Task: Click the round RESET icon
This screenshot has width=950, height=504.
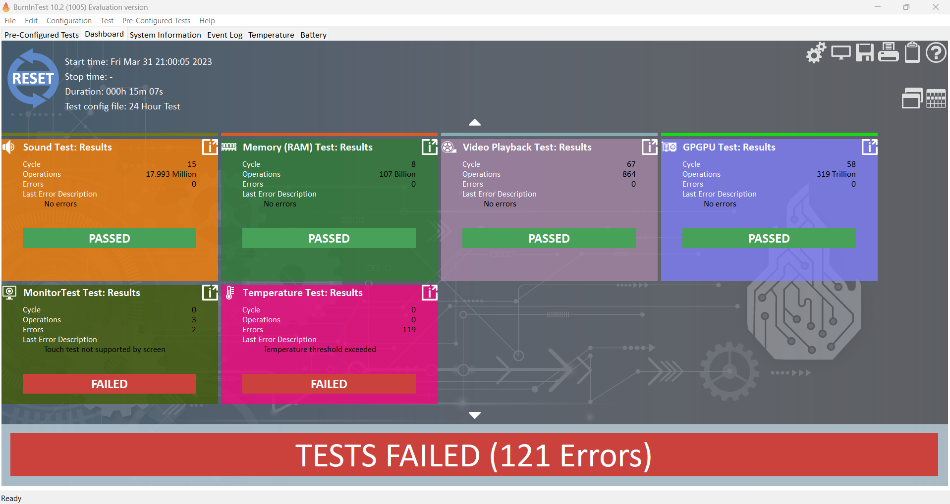Action: pos(33,78)
